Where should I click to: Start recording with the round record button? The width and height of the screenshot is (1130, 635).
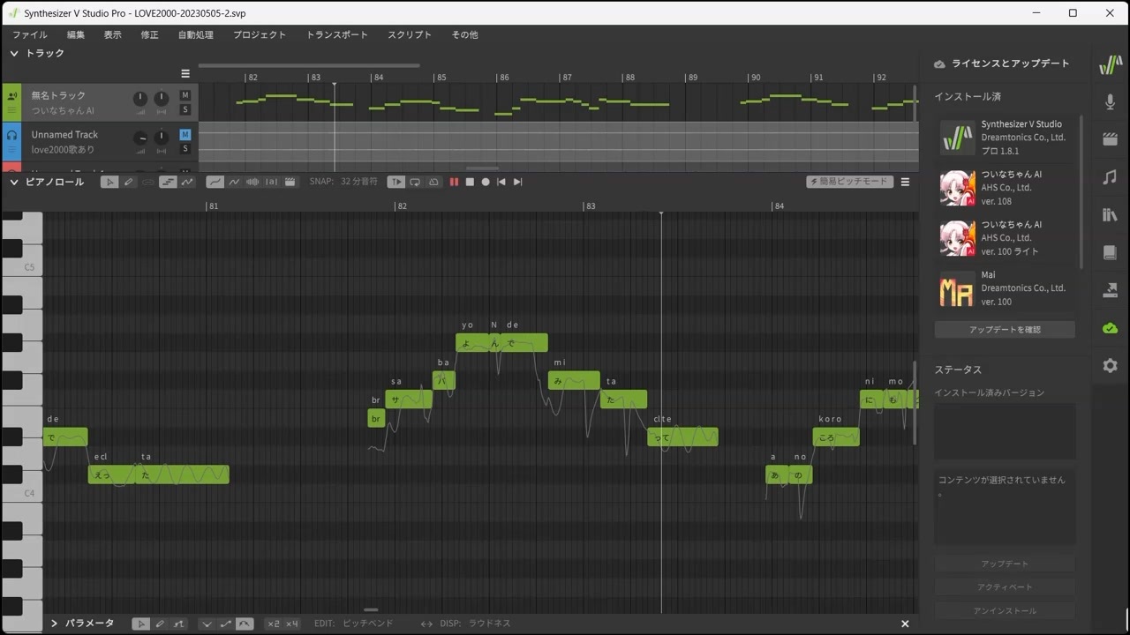point(486,182)
